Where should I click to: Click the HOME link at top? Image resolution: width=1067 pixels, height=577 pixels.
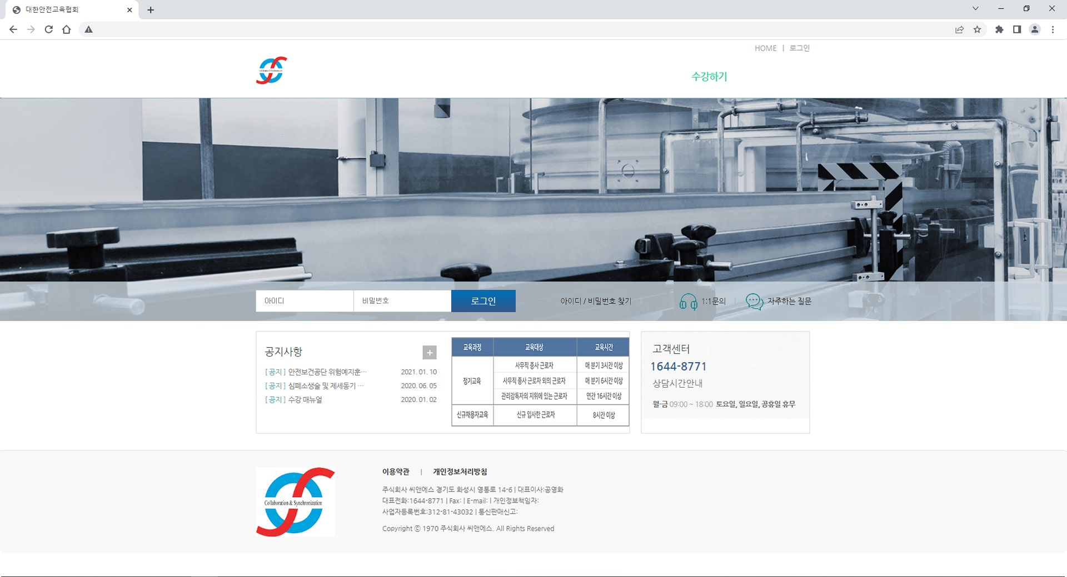pos(765,48)
